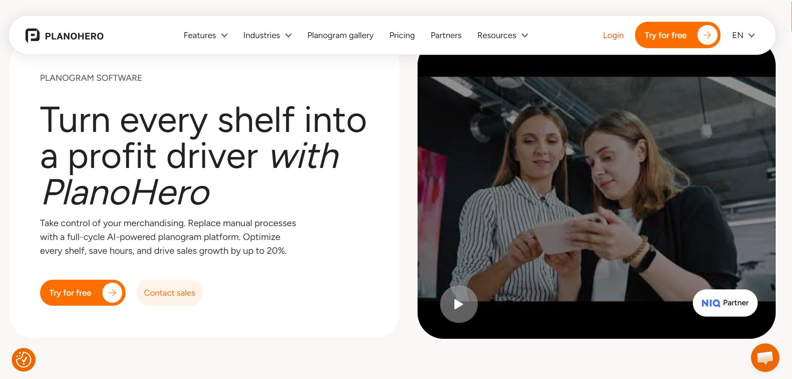Open the Planogram gallery page
The image size is (792, 379).
[x=340, y=36]
